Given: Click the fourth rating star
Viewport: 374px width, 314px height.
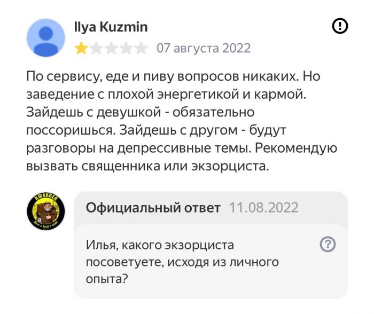Looking at the screenshot, I should click(x=126, y=49).
